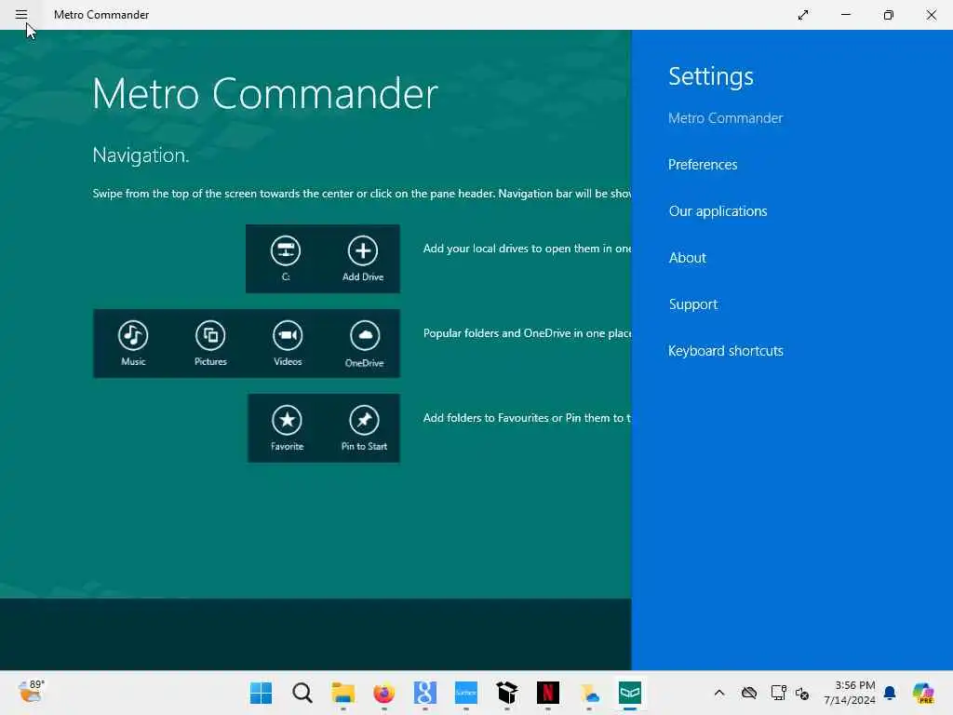The image size is (953, 715).
Task: Select Metro Commander taskbar icon
Action: pos(630,693)
